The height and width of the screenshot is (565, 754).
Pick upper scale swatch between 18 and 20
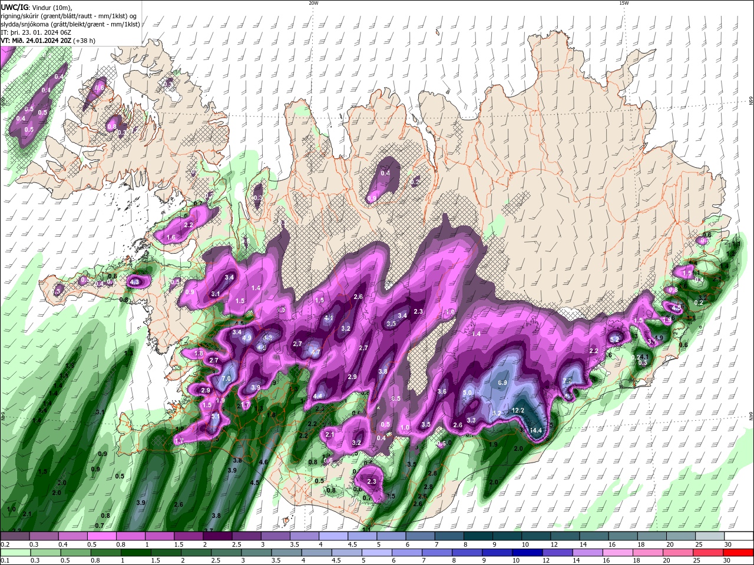click(x=652, y=536)
